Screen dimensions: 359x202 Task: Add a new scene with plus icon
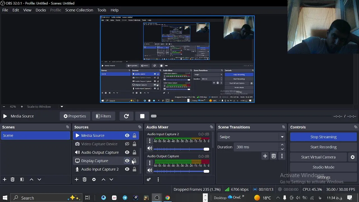4,180
